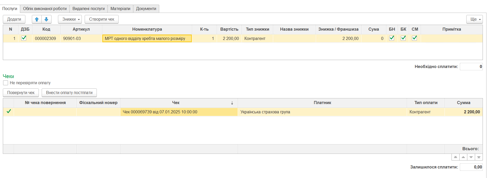Screen dimensions: 487x178
Task: Move row down with blue down arrow
Action: click(46, 19)
